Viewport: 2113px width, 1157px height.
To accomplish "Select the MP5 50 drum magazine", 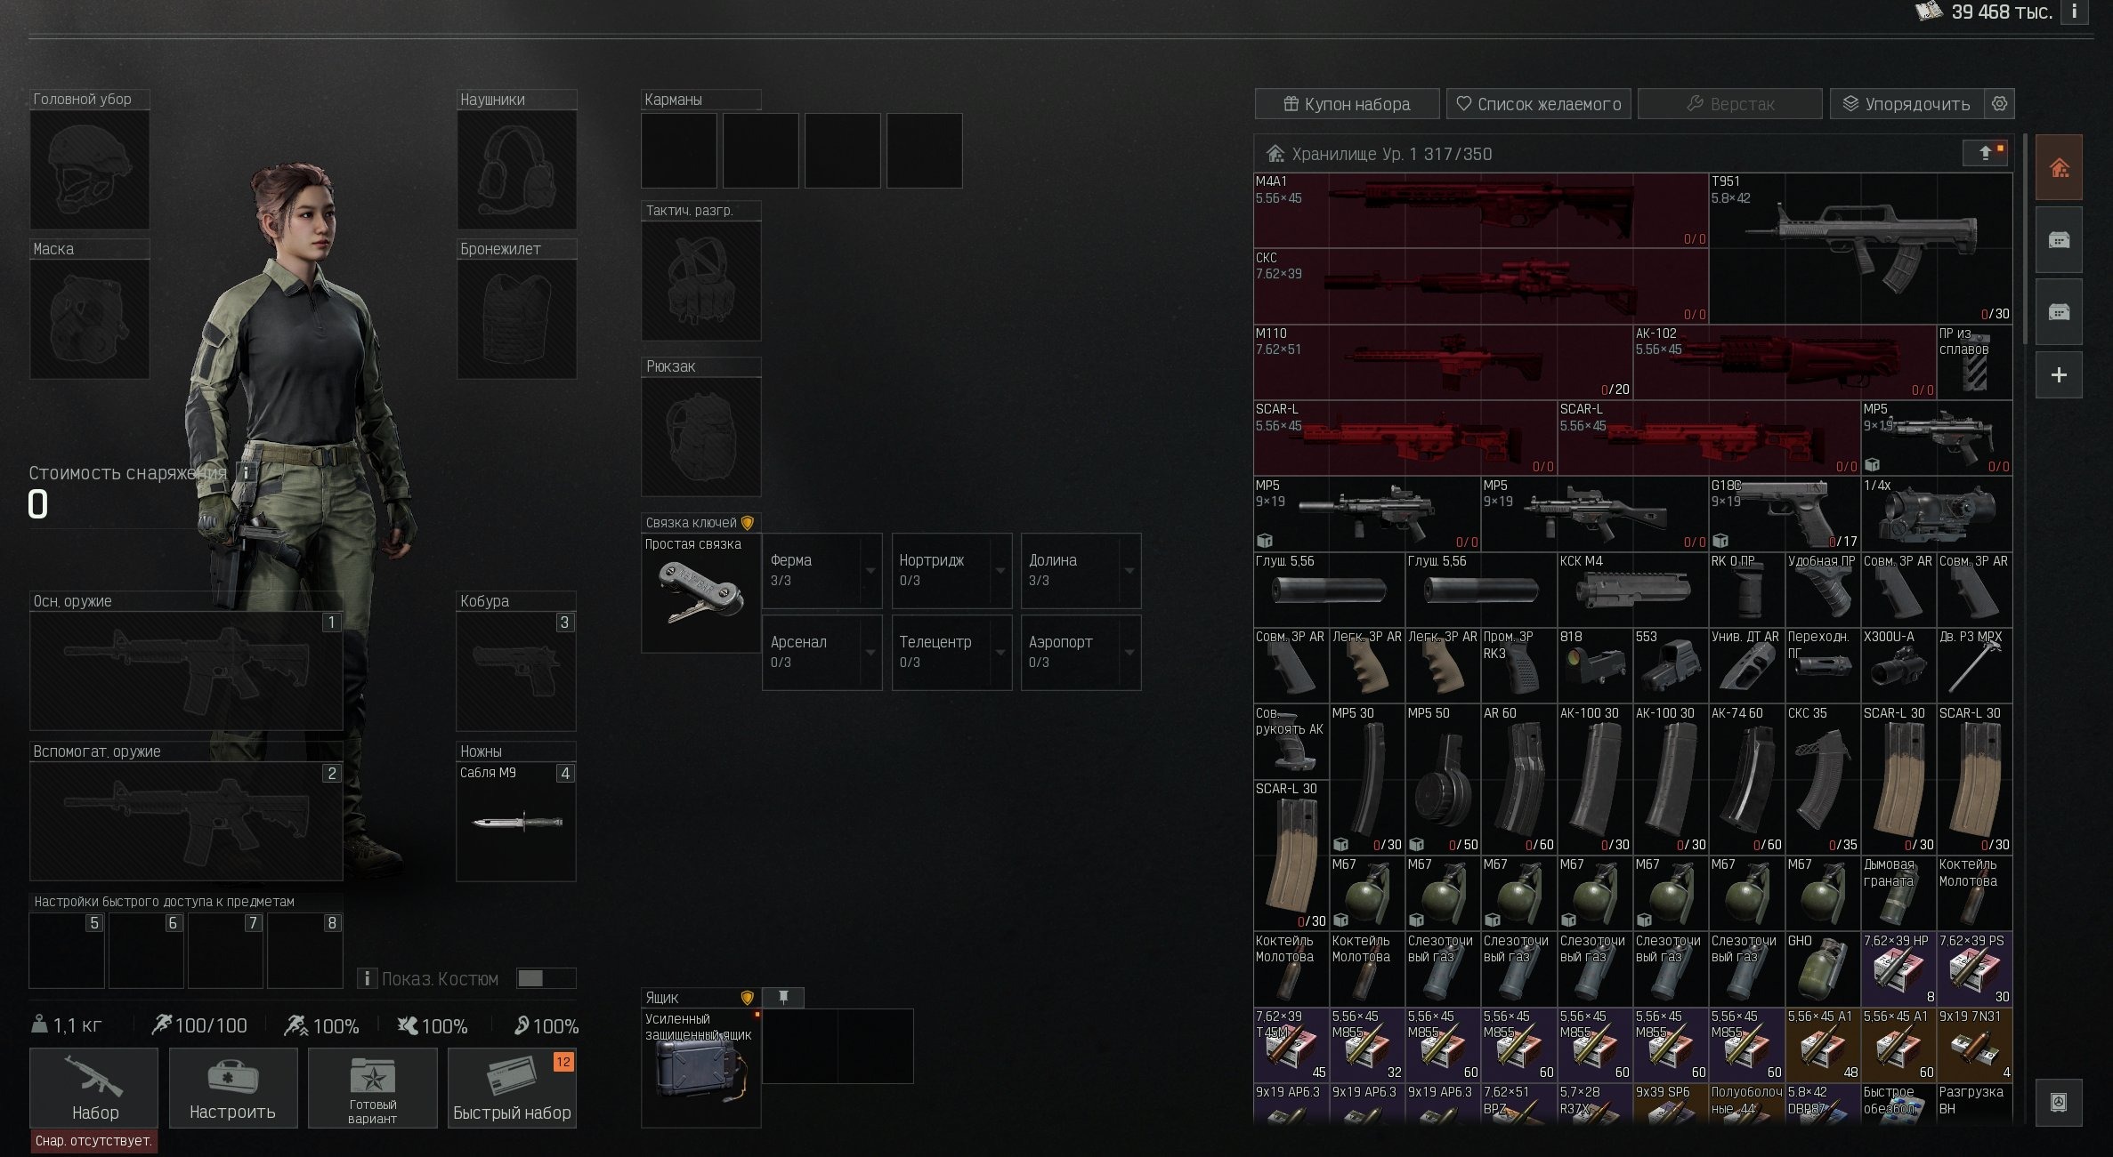I will coord(1443,779).
